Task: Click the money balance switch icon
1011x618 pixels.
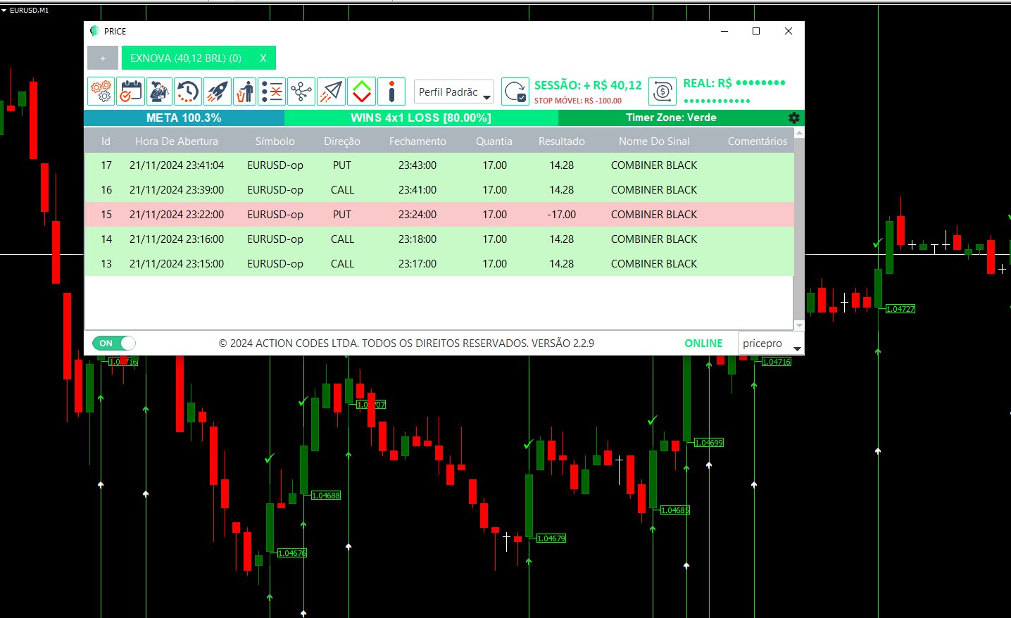Action: [662, 92]
